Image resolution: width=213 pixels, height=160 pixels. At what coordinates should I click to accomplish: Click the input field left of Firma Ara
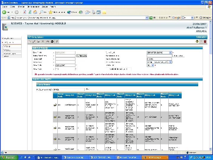65,56
